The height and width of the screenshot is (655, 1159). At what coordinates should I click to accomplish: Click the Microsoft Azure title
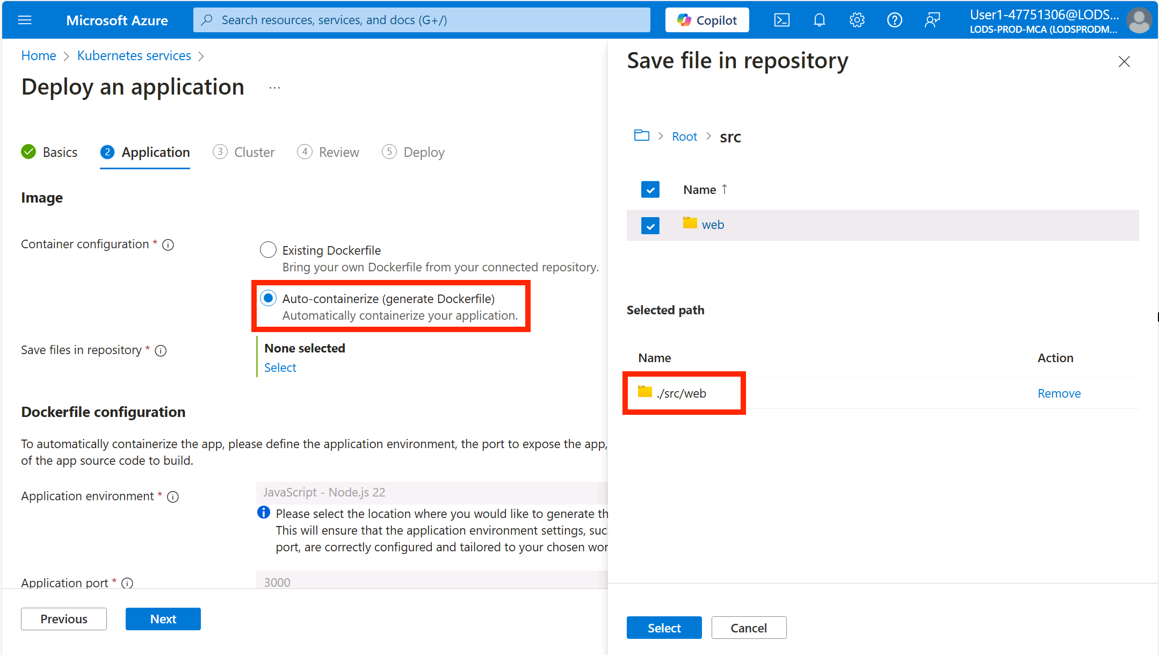117,20
